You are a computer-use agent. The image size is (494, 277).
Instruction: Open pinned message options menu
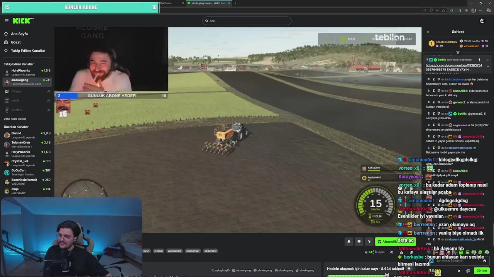point(488,60)
